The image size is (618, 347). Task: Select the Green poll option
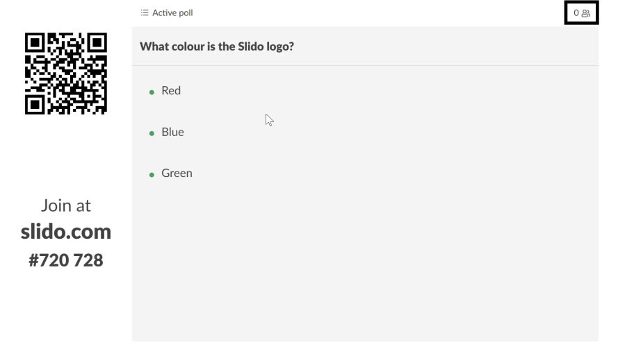pyautogui.click(x=177, y=173)
